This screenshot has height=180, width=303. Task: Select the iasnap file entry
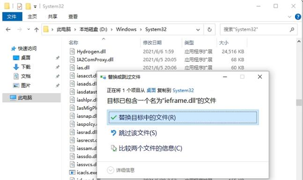pyautogui.click(x=87, y=116)
